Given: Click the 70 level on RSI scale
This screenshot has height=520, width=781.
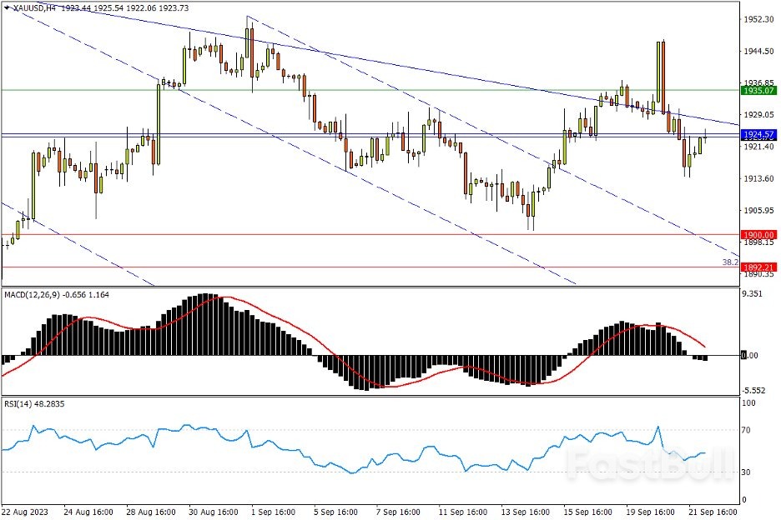Looking at the screenshot, I should pyautogui.click(x=748, y=431).
